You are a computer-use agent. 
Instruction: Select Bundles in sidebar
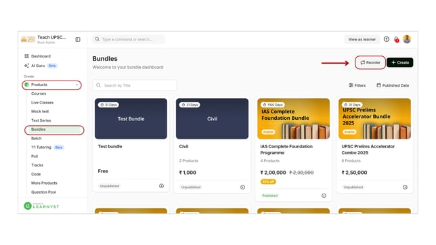pos(54,129)
